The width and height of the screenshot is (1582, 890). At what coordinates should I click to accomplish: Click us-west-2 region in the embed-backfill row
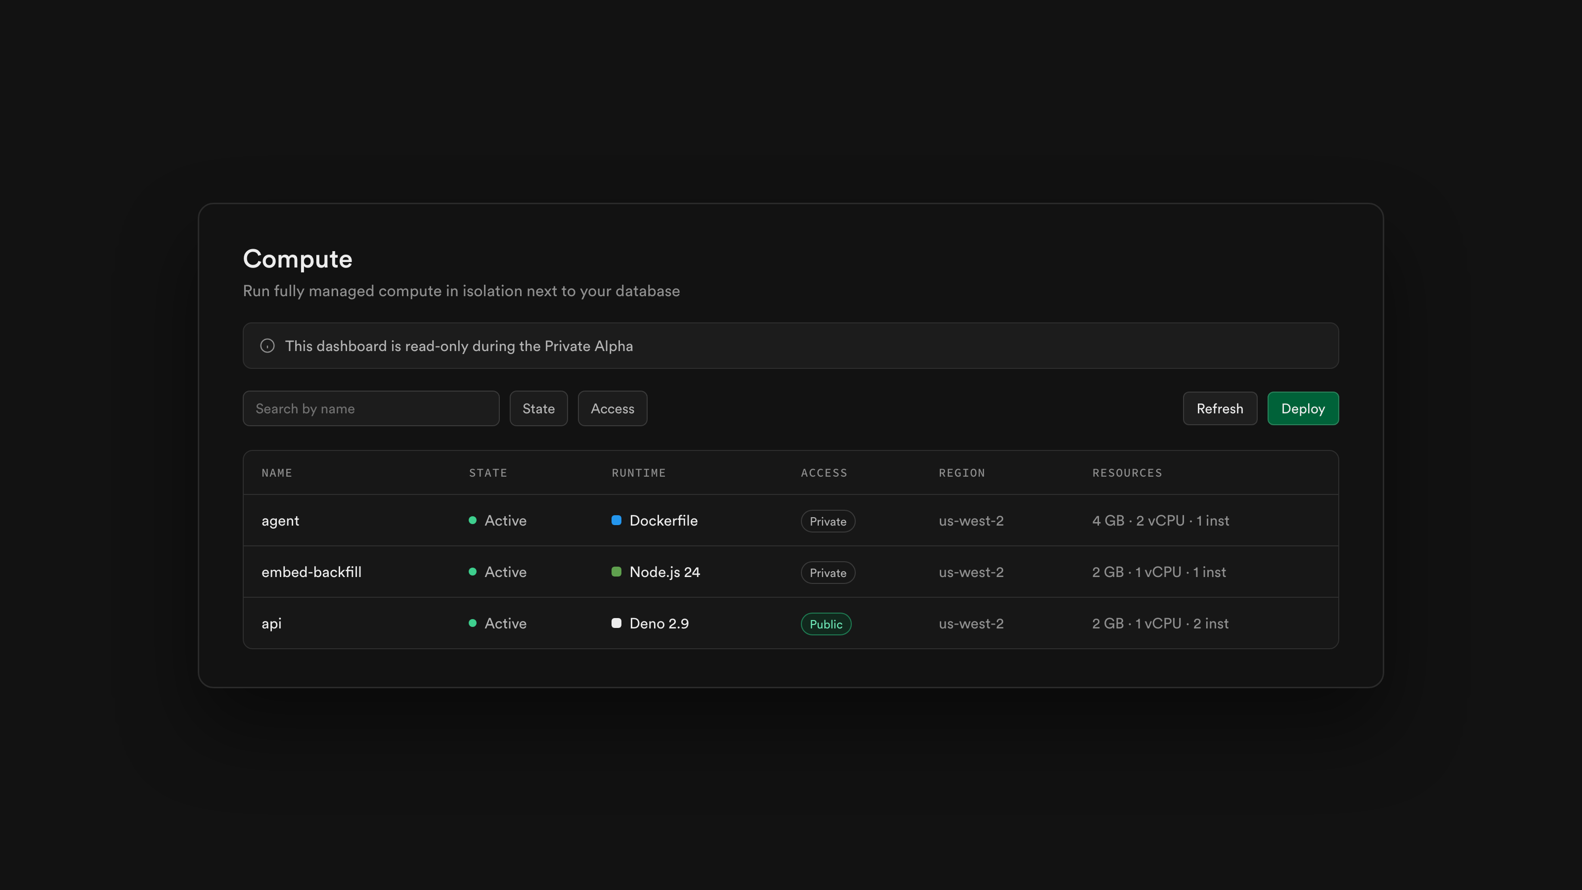tap(970, 572)
